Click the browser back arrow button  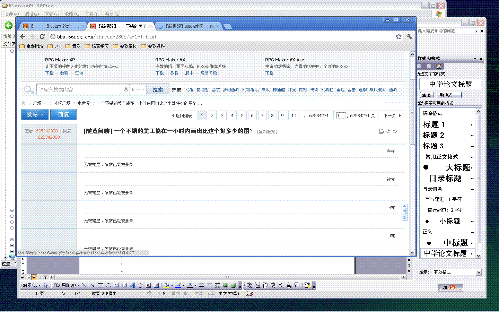click(23, 36)
